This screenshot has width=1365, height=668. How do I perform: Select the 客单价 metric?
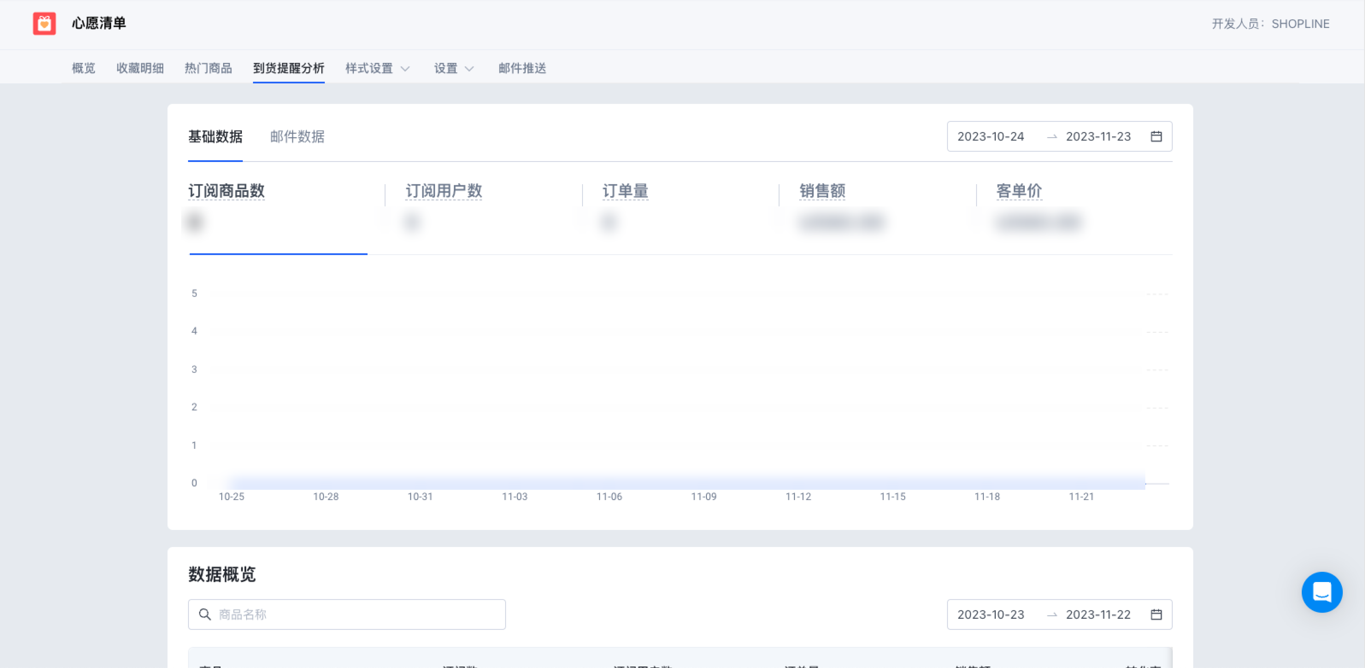pos(1019,191)
